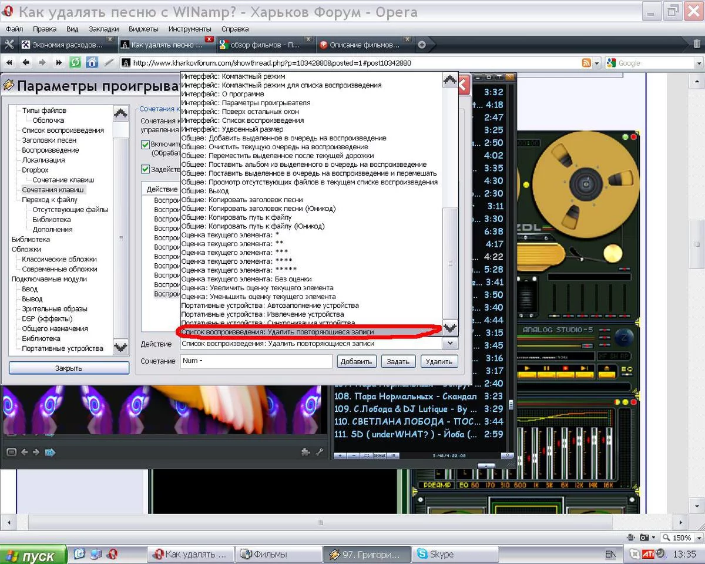
Task: Open the 'Закладки' menu
Action: [103, 29]
